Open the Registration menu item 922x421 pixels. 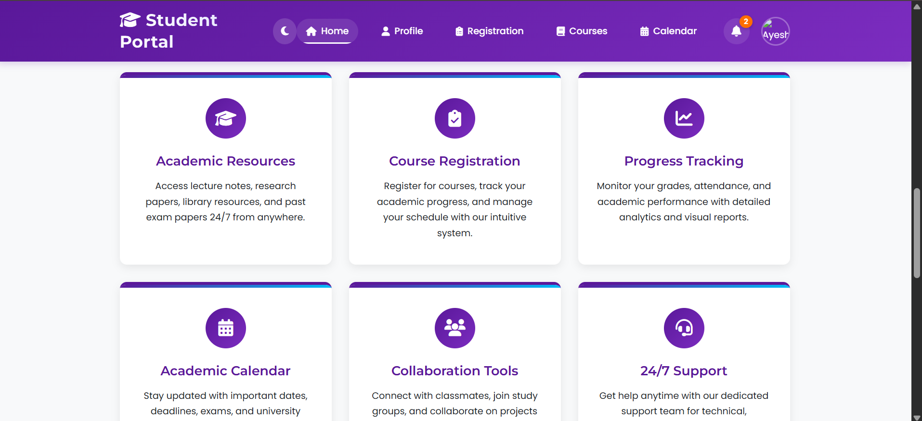(x=489, y=31)
